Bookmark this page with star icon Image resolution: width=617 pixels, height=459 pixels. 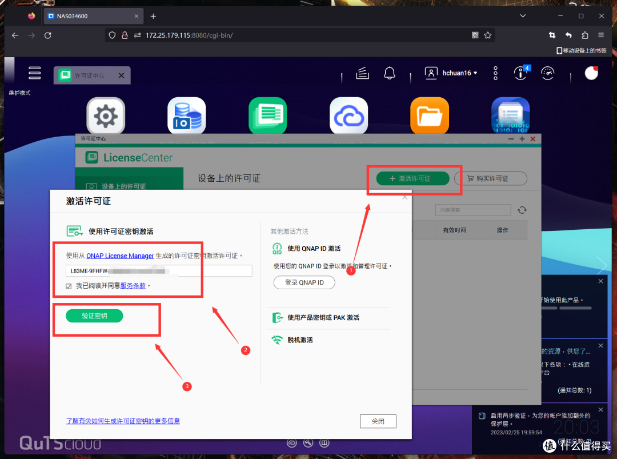coord(488,35)
